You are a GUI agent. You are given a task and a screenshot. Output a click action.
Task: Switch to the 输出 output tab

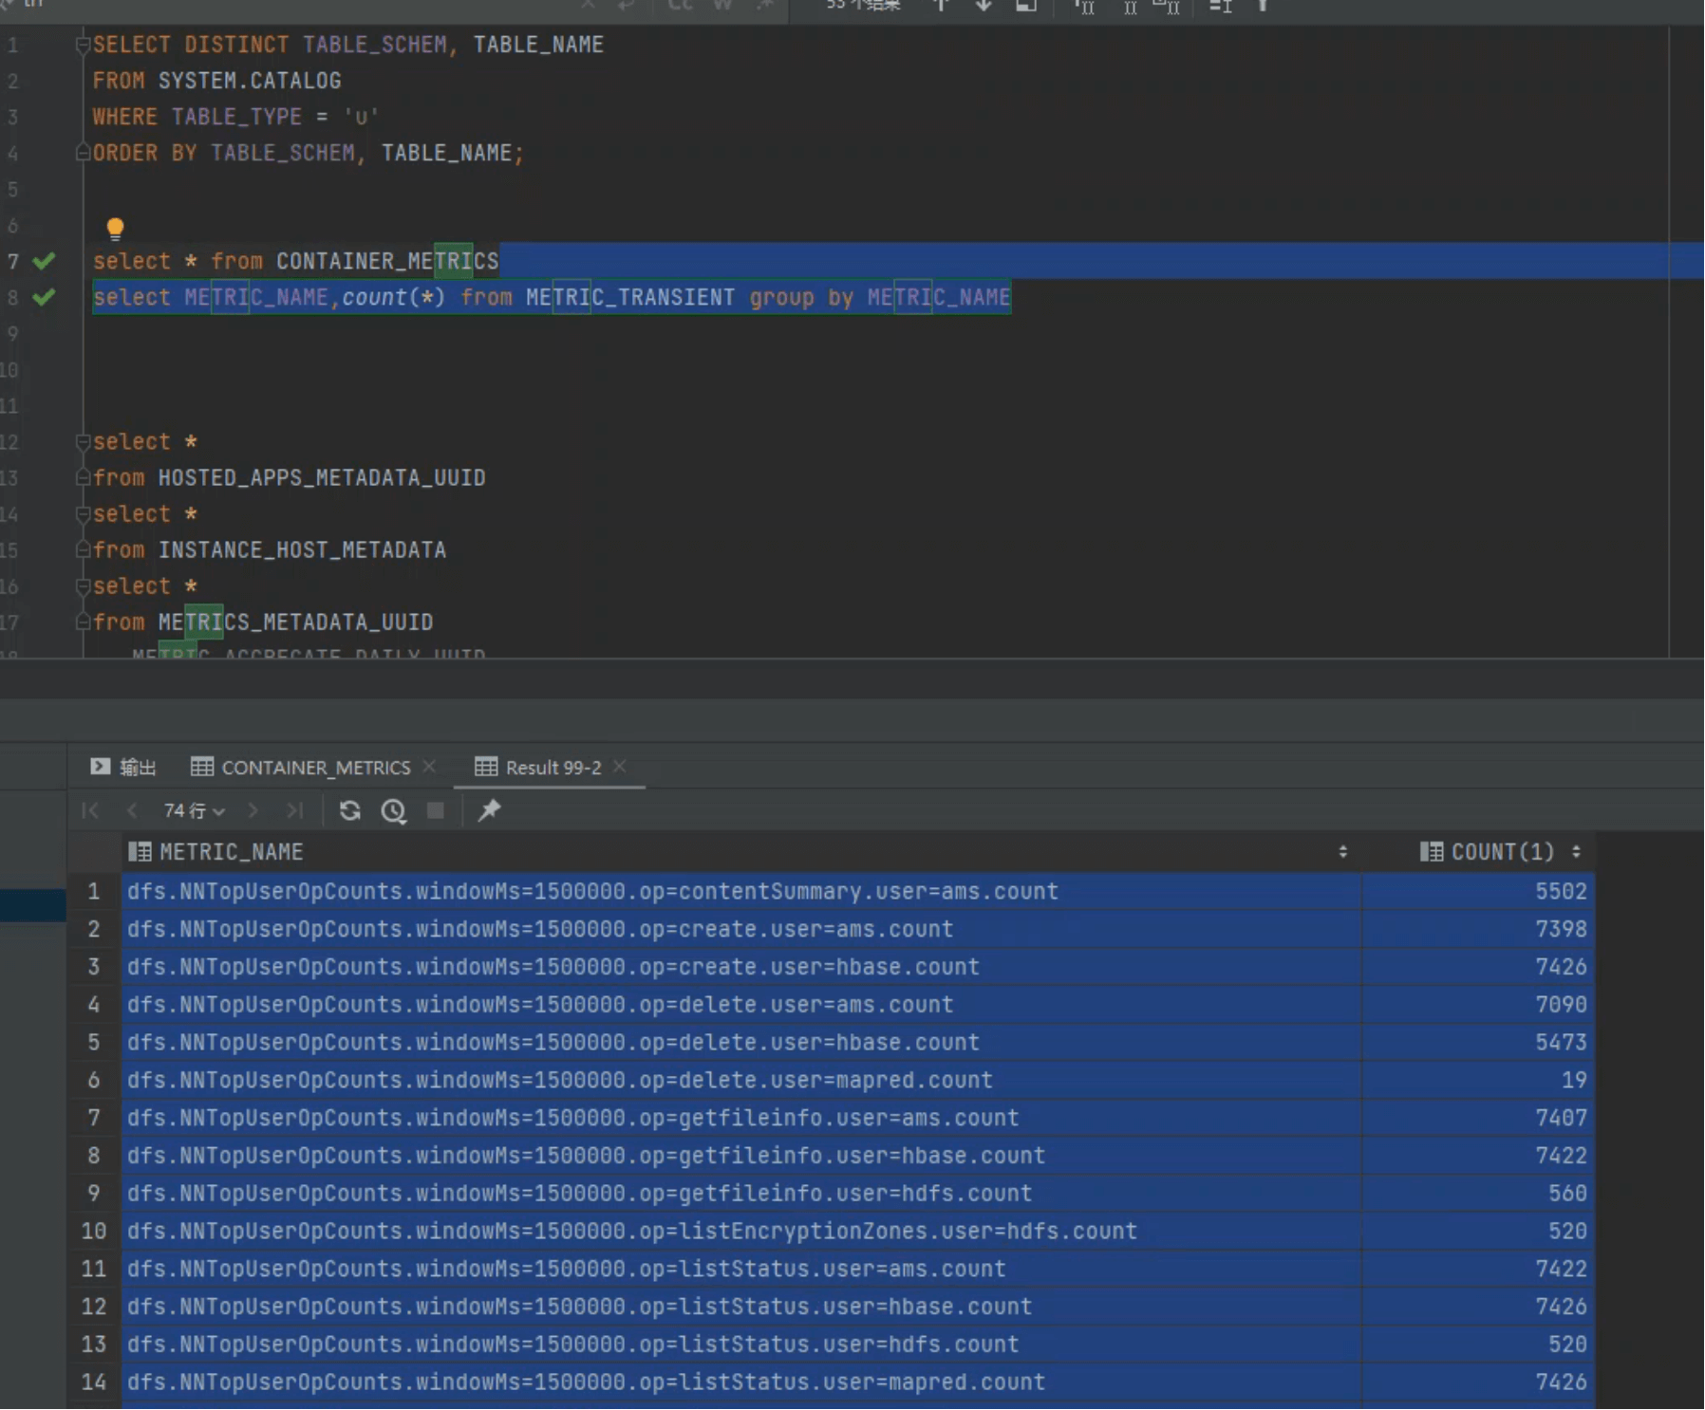click(123, 767)
